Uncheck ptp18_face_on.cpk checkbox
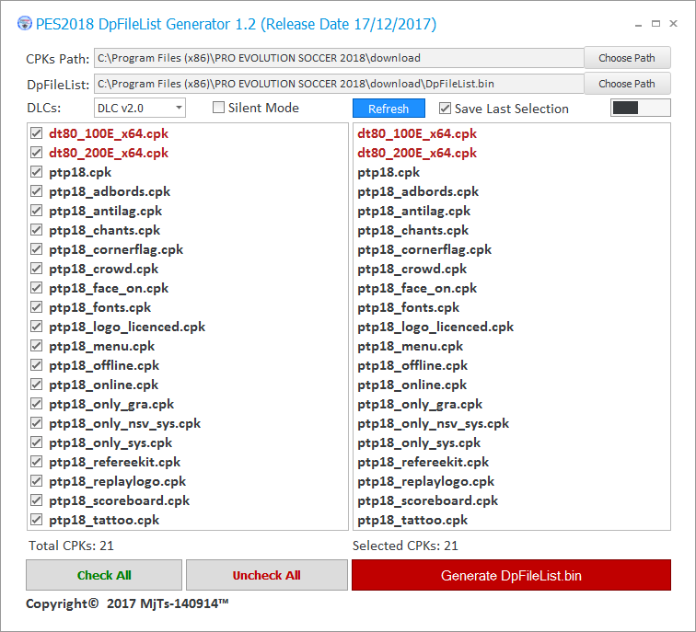696x632 pixels. [37, 288]
